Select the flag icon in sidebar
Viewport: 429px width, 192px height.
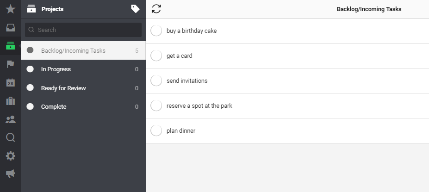coord(10,64)
